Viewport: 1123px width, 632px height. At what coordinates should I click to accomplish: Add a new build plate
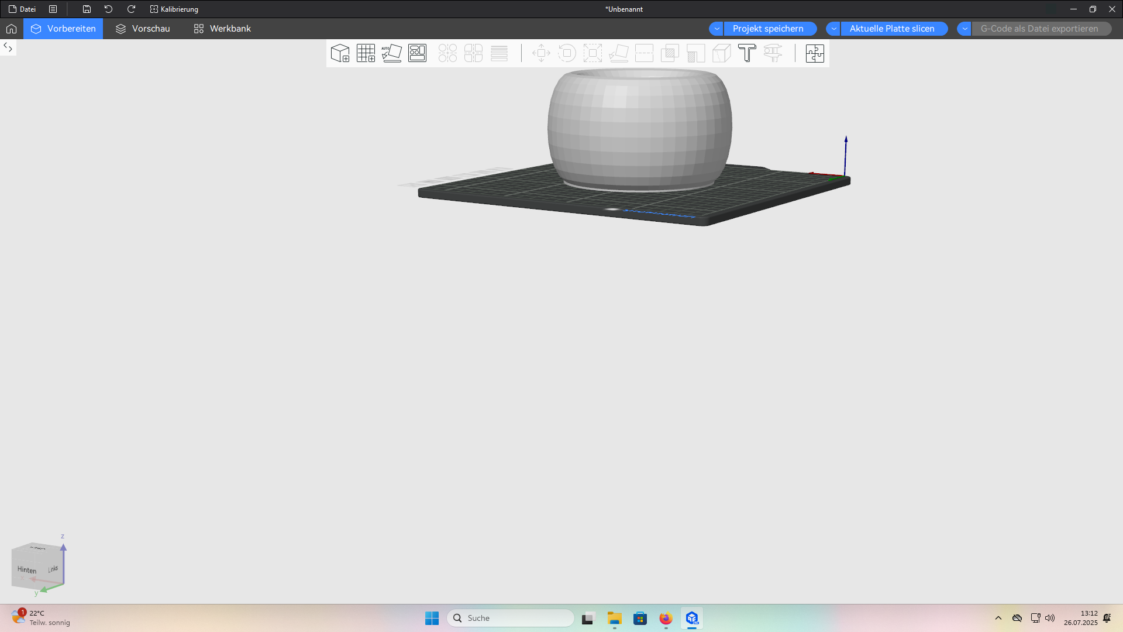point(366,53)
